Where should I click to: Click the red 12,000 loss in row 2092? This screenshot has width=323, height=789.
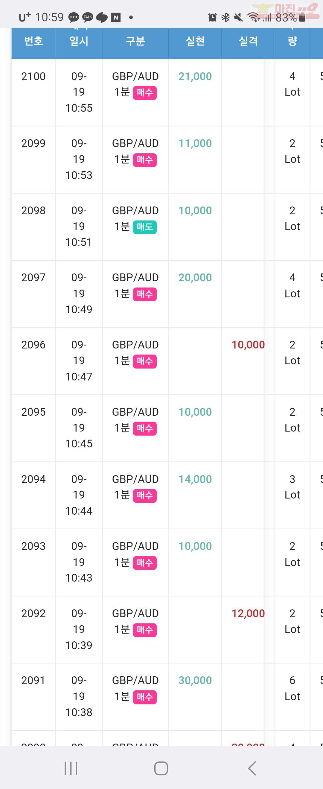pyautogui.click(x=248, y=613)
